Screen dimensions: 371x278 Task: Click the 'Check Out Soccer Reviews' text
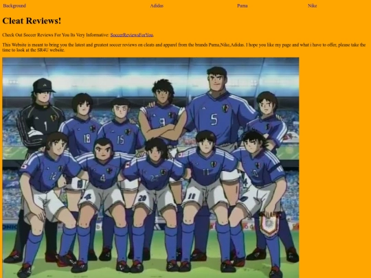pyautogui.click(x=56, y=35)
